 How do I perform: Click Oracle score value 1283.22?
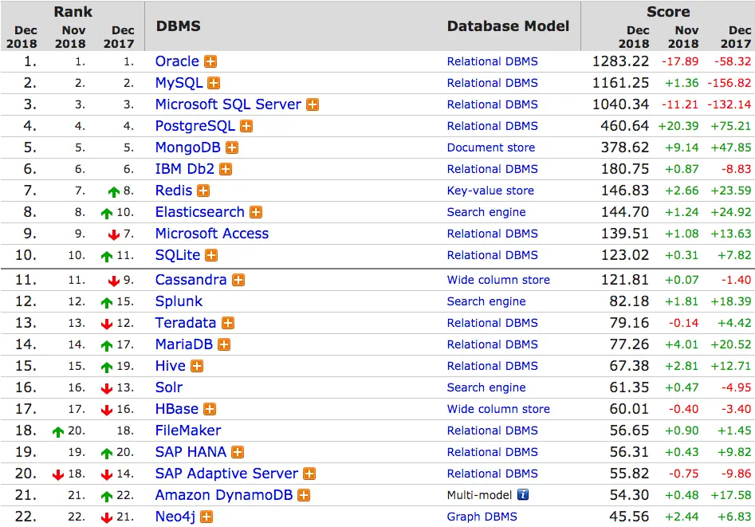tap(620, 61)
